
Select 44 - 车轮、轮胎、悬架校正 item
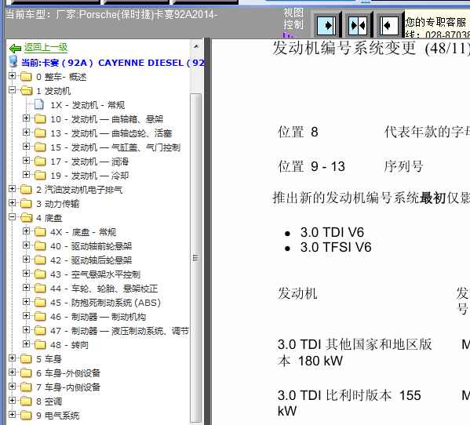click(104, 289)
